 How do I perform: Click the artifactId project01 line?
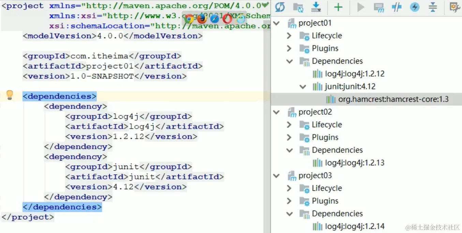coord(113,66)
